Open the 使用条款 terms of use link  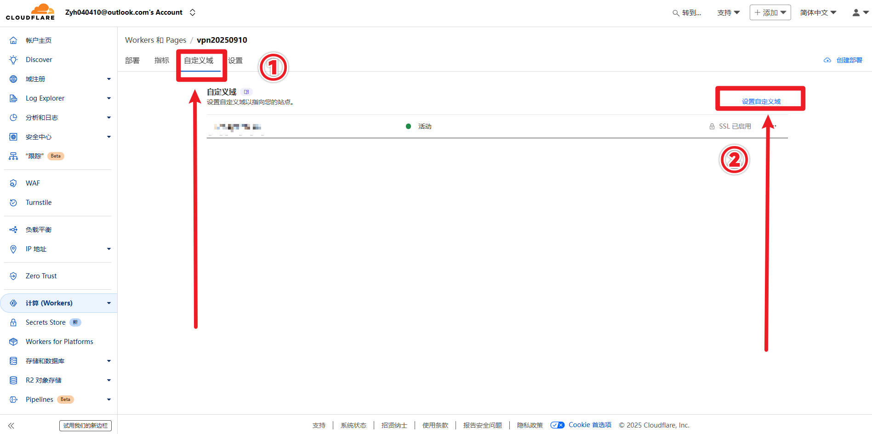click(x=435, y=425)
